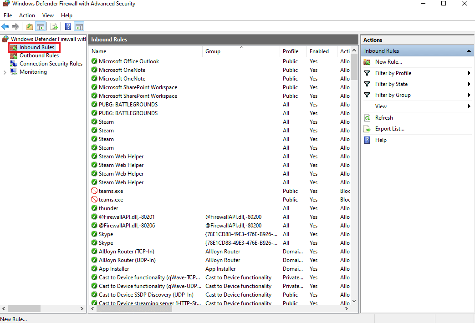This screenshot has height=323, width=475.
Task: Click the Monitoring tree icon
Action: click(14, 72)
